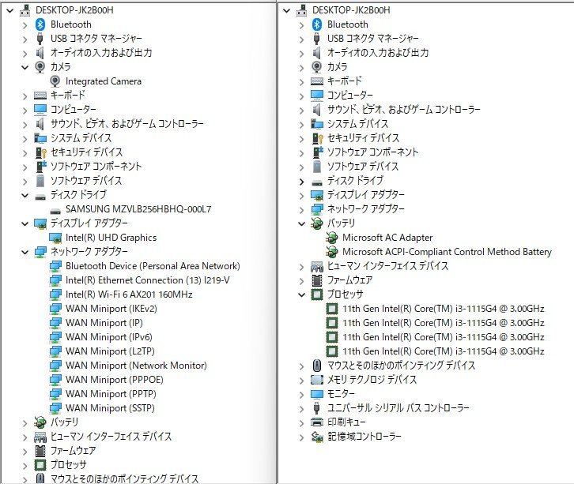Click the right pane DESKTOP-JK2B00H computer icon
This screenshot has width=574, height=484.
coord(302,10)
